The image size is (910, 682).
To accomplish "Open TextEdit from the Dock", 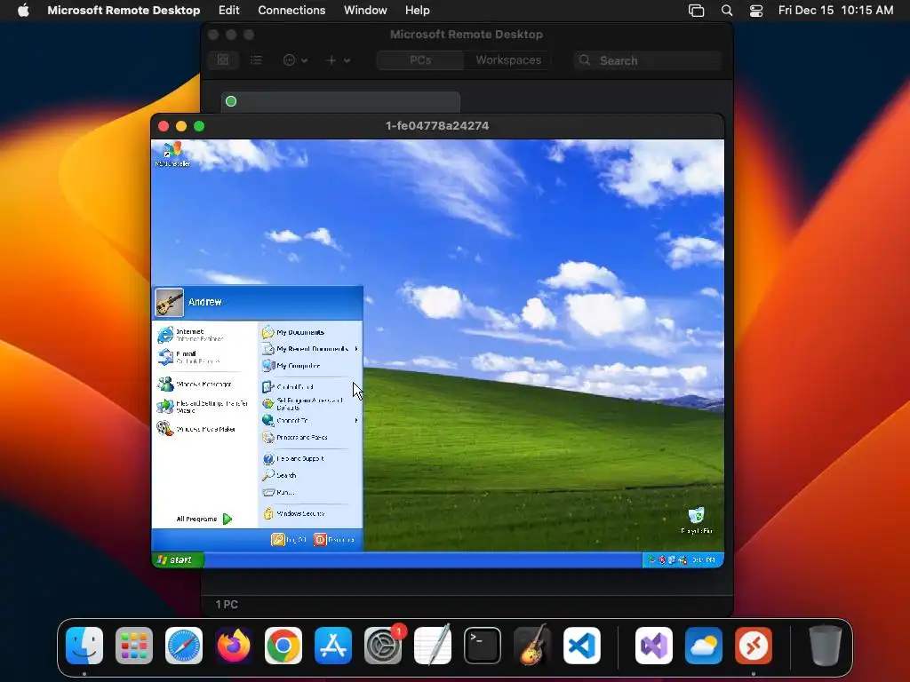I will pyautogui.click(x=433, y=645).
